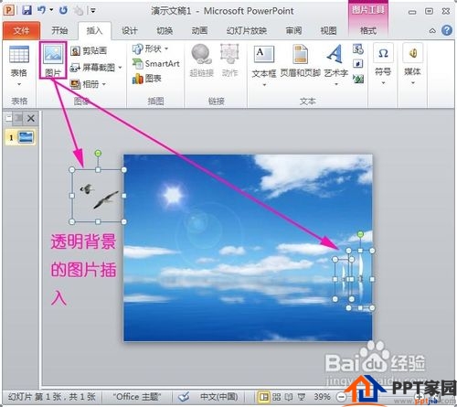
Task: Switch to Outline tab in the thumbnail pane
Action: tap(18, 118)
